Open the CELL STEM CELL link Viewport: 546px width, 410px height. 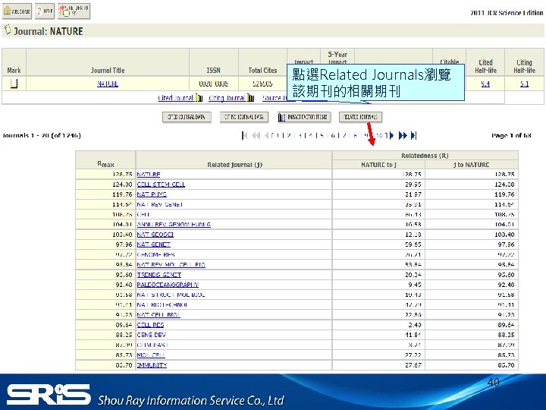click(161, 184)
